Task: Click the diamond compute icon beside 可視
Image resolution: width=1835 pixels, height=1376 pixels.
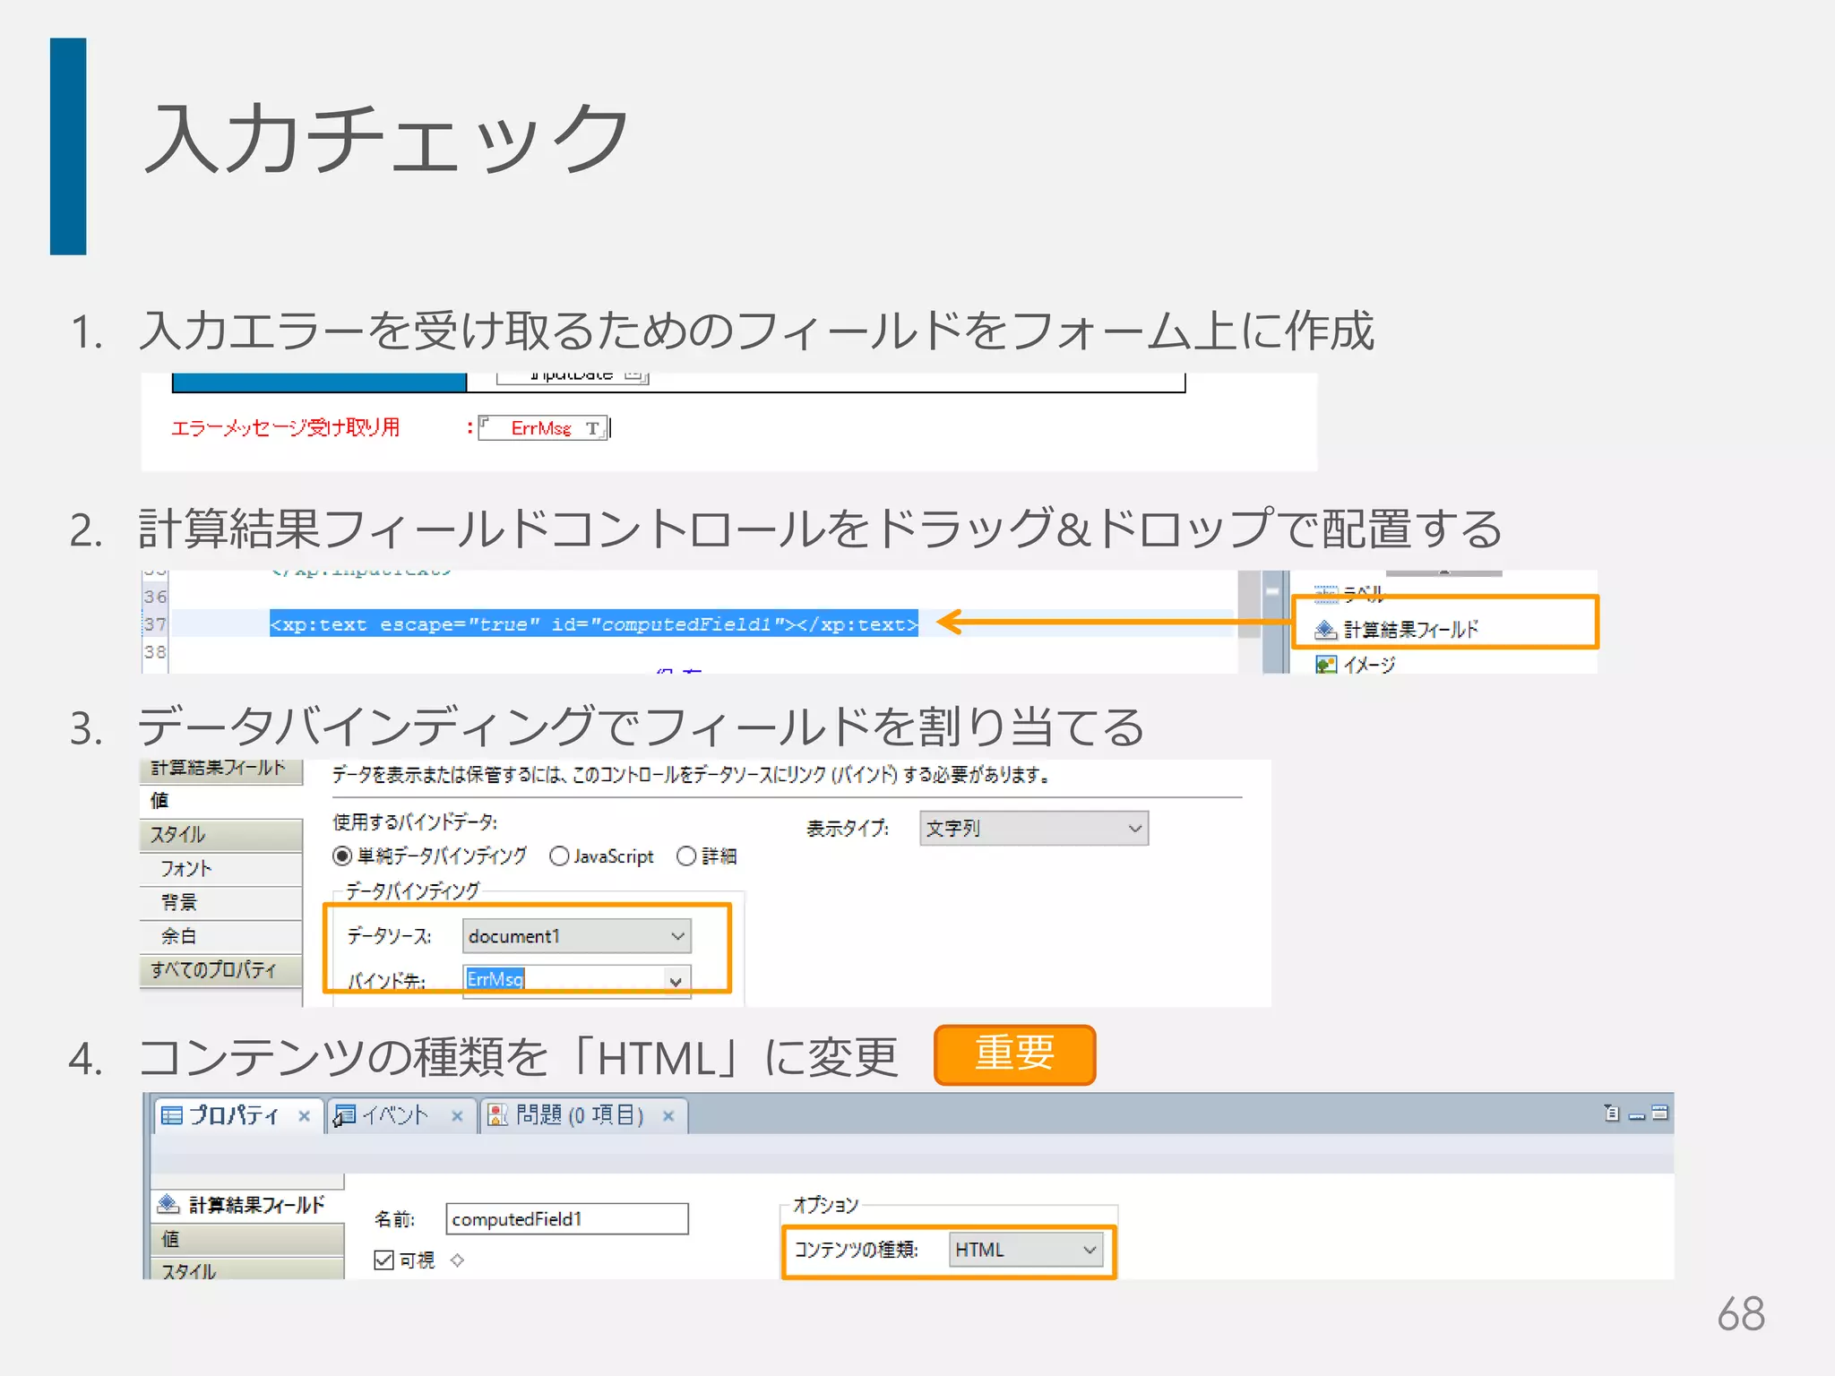Action: coord(458,1260)
